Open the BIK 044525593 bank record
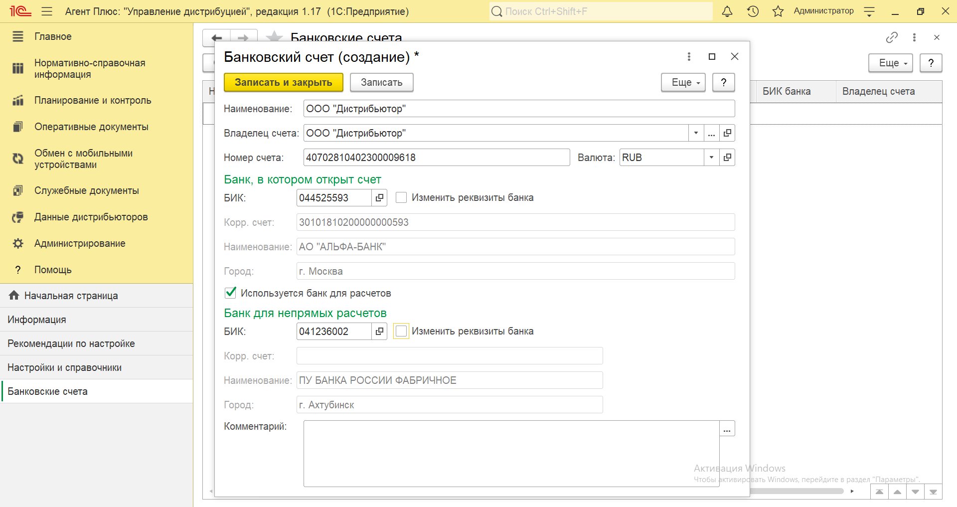This screenshot has width=957, height=507. click(379, 198)
